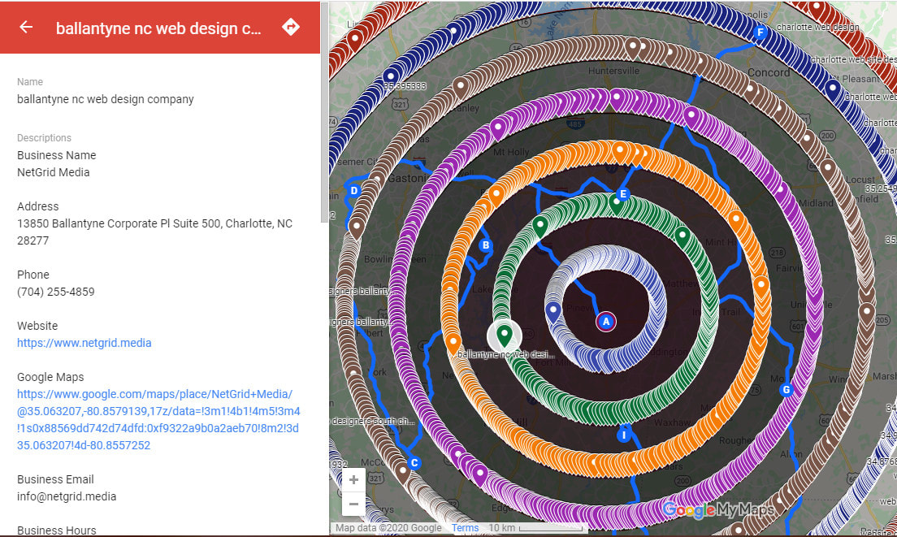This screenshot has height=537, width=897.
Task: Select blue marker F at the top
Action: (x=758, y=32)
